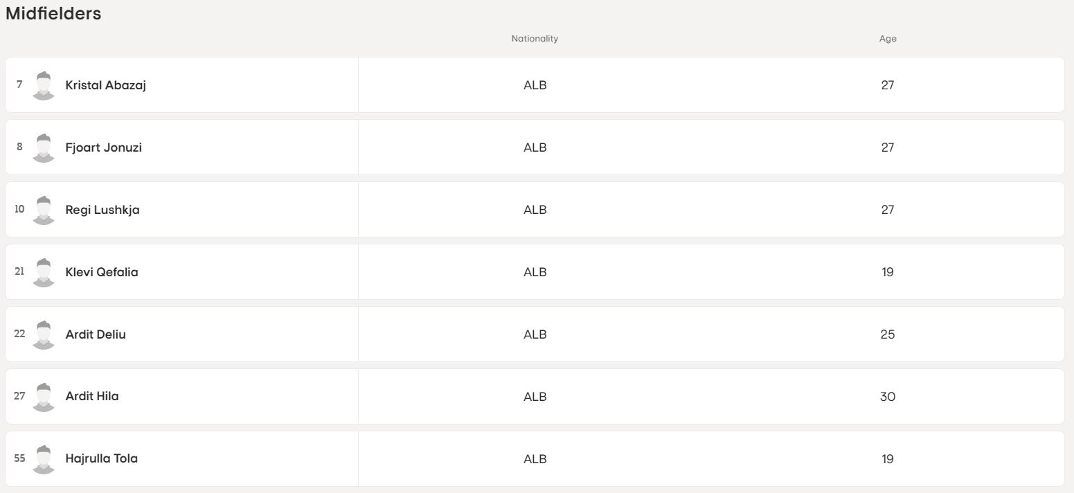Click Ardit Hila's age value 30
Viewport: 1074px width, 493px height.
[888, 397]
